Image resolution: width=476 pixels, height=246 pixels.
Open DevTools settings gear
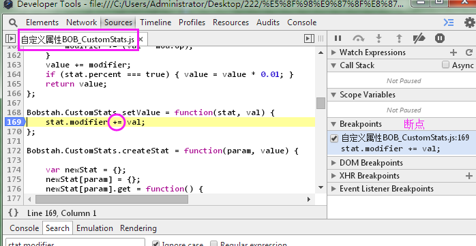click(x=470, y=22)
